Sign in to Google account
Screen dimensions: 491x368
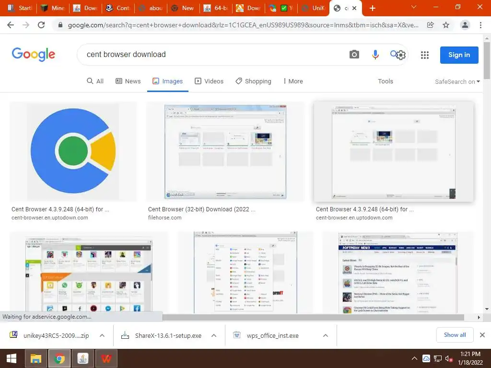(x=459, y=55)
